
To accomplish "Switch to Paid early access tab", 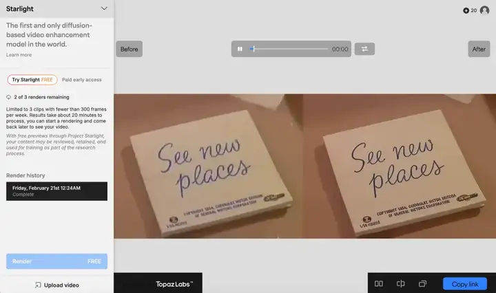I will tap(81, 80).
